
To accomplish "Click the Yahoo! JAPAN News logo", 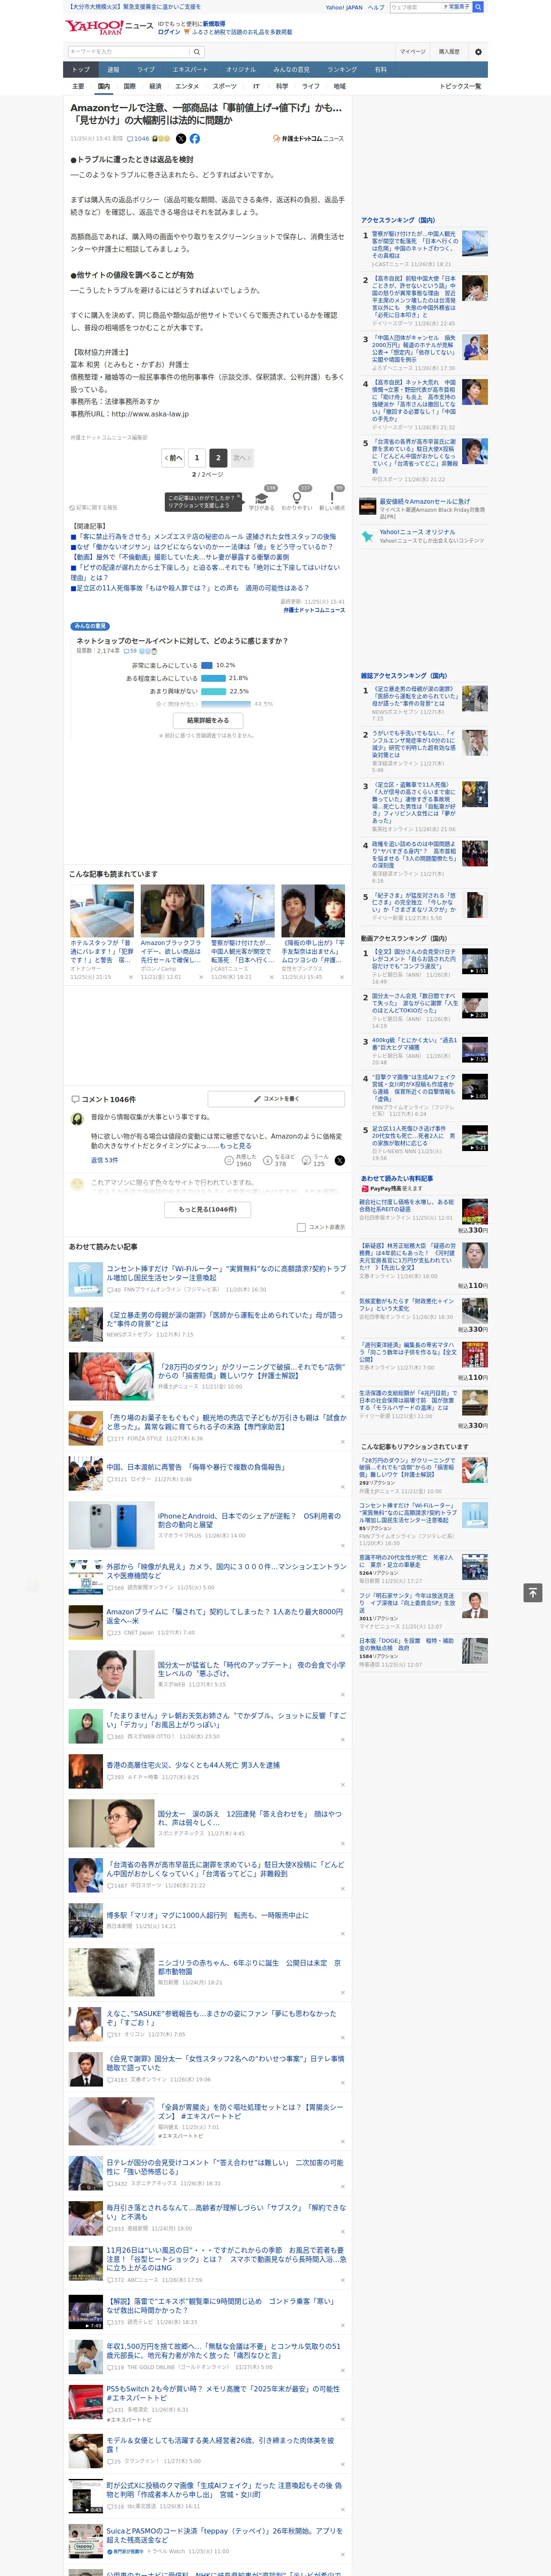I will (109, 27).
